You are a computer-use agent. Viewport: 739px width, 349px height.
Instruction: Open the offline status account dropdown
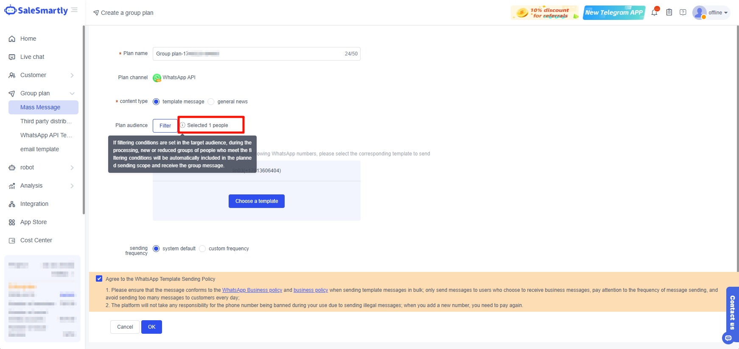(711, 13)
